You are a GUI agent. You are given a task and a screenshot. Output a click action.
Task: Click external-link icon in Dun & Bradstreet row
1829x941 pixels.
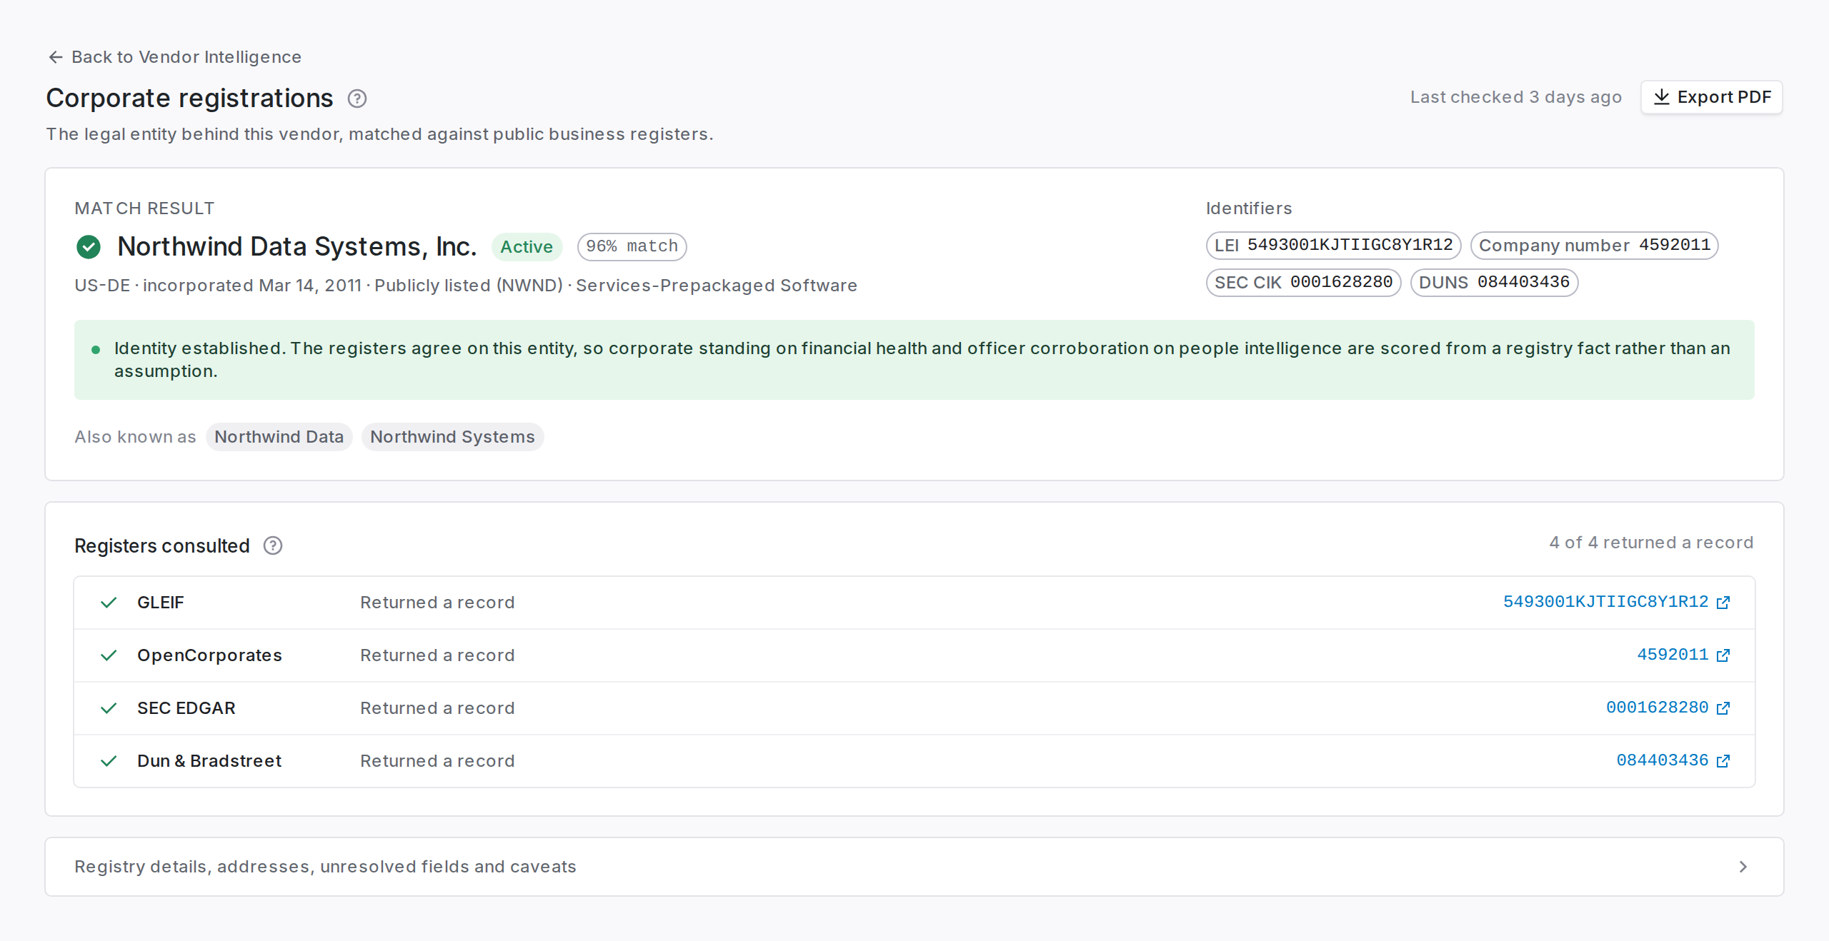pos(1723,761)
